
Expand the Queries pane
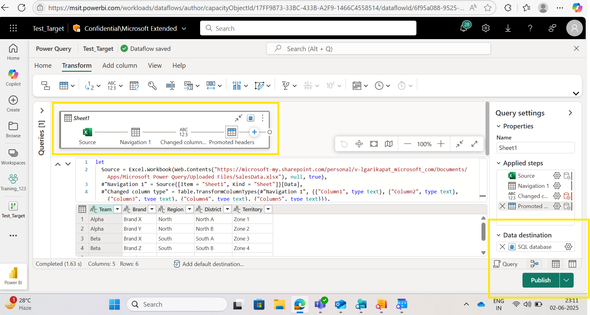tap(42, 110)
